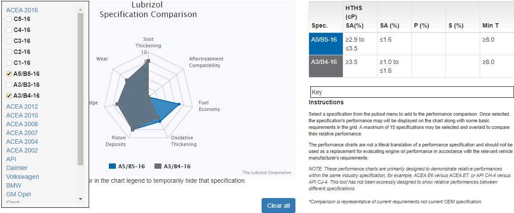This screenshot has height=213, width=514.
Task: Check the C3-16 specification
Action: 9,41
